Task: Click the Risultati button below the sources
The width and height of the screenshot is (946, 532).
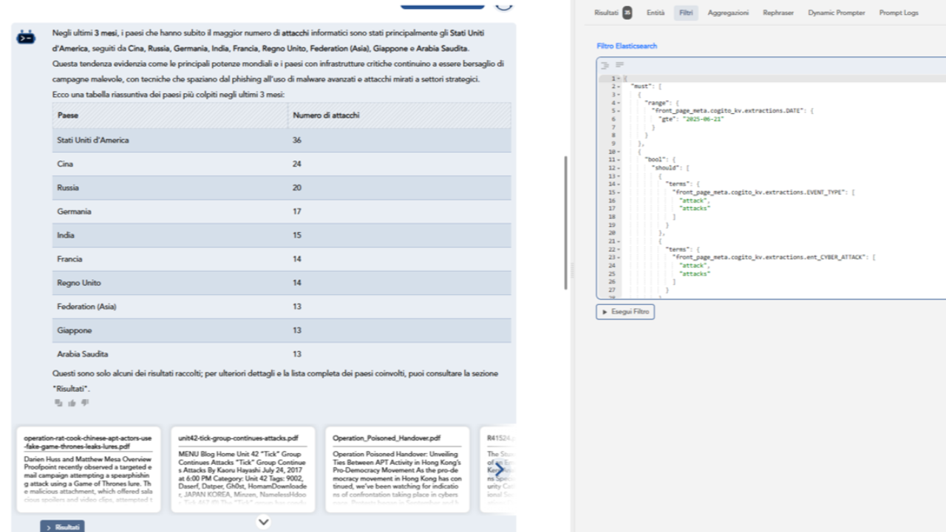Action: click(63, 527)
